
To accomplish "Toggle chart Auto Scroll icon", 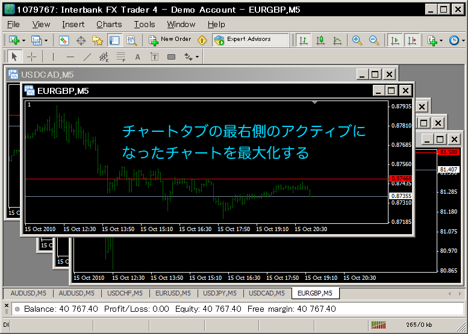I will (395, 40).
